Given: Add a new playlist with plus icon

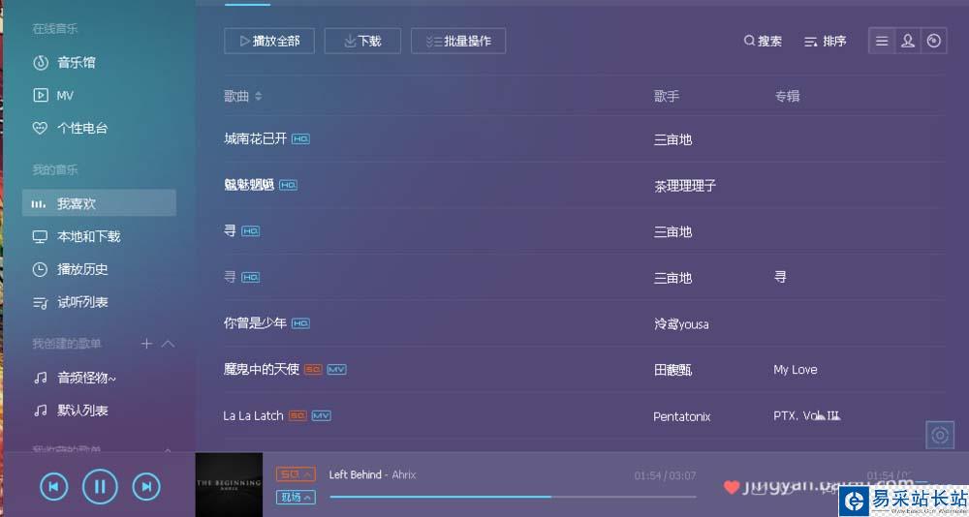Looking at the screenshot, I should click(x=146, y=344).
